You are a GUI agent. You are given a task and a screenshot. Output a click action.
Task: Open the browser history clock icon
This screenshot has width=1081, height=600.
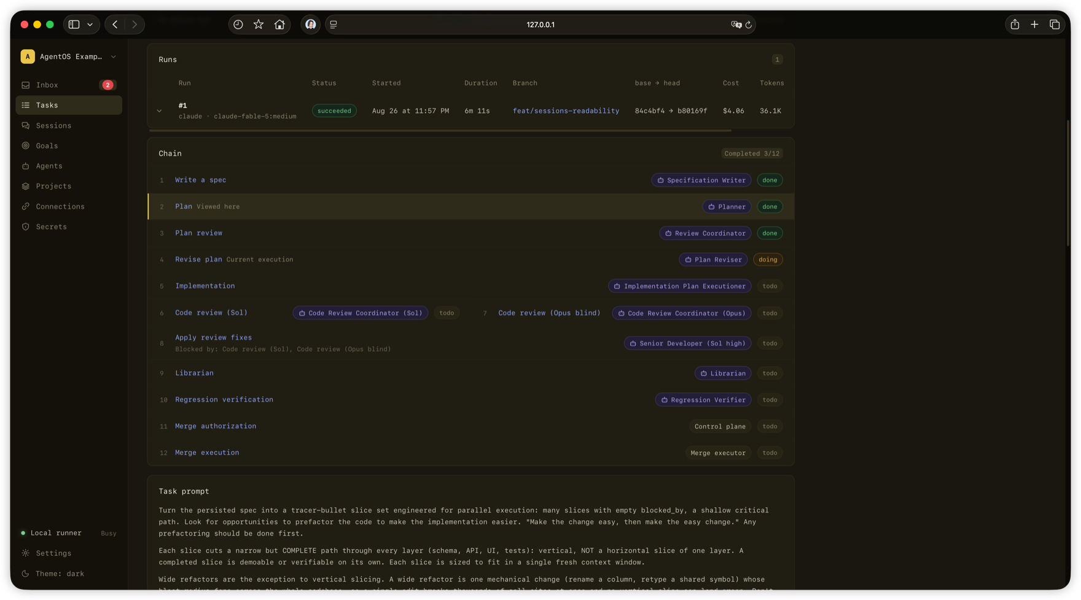238,25
